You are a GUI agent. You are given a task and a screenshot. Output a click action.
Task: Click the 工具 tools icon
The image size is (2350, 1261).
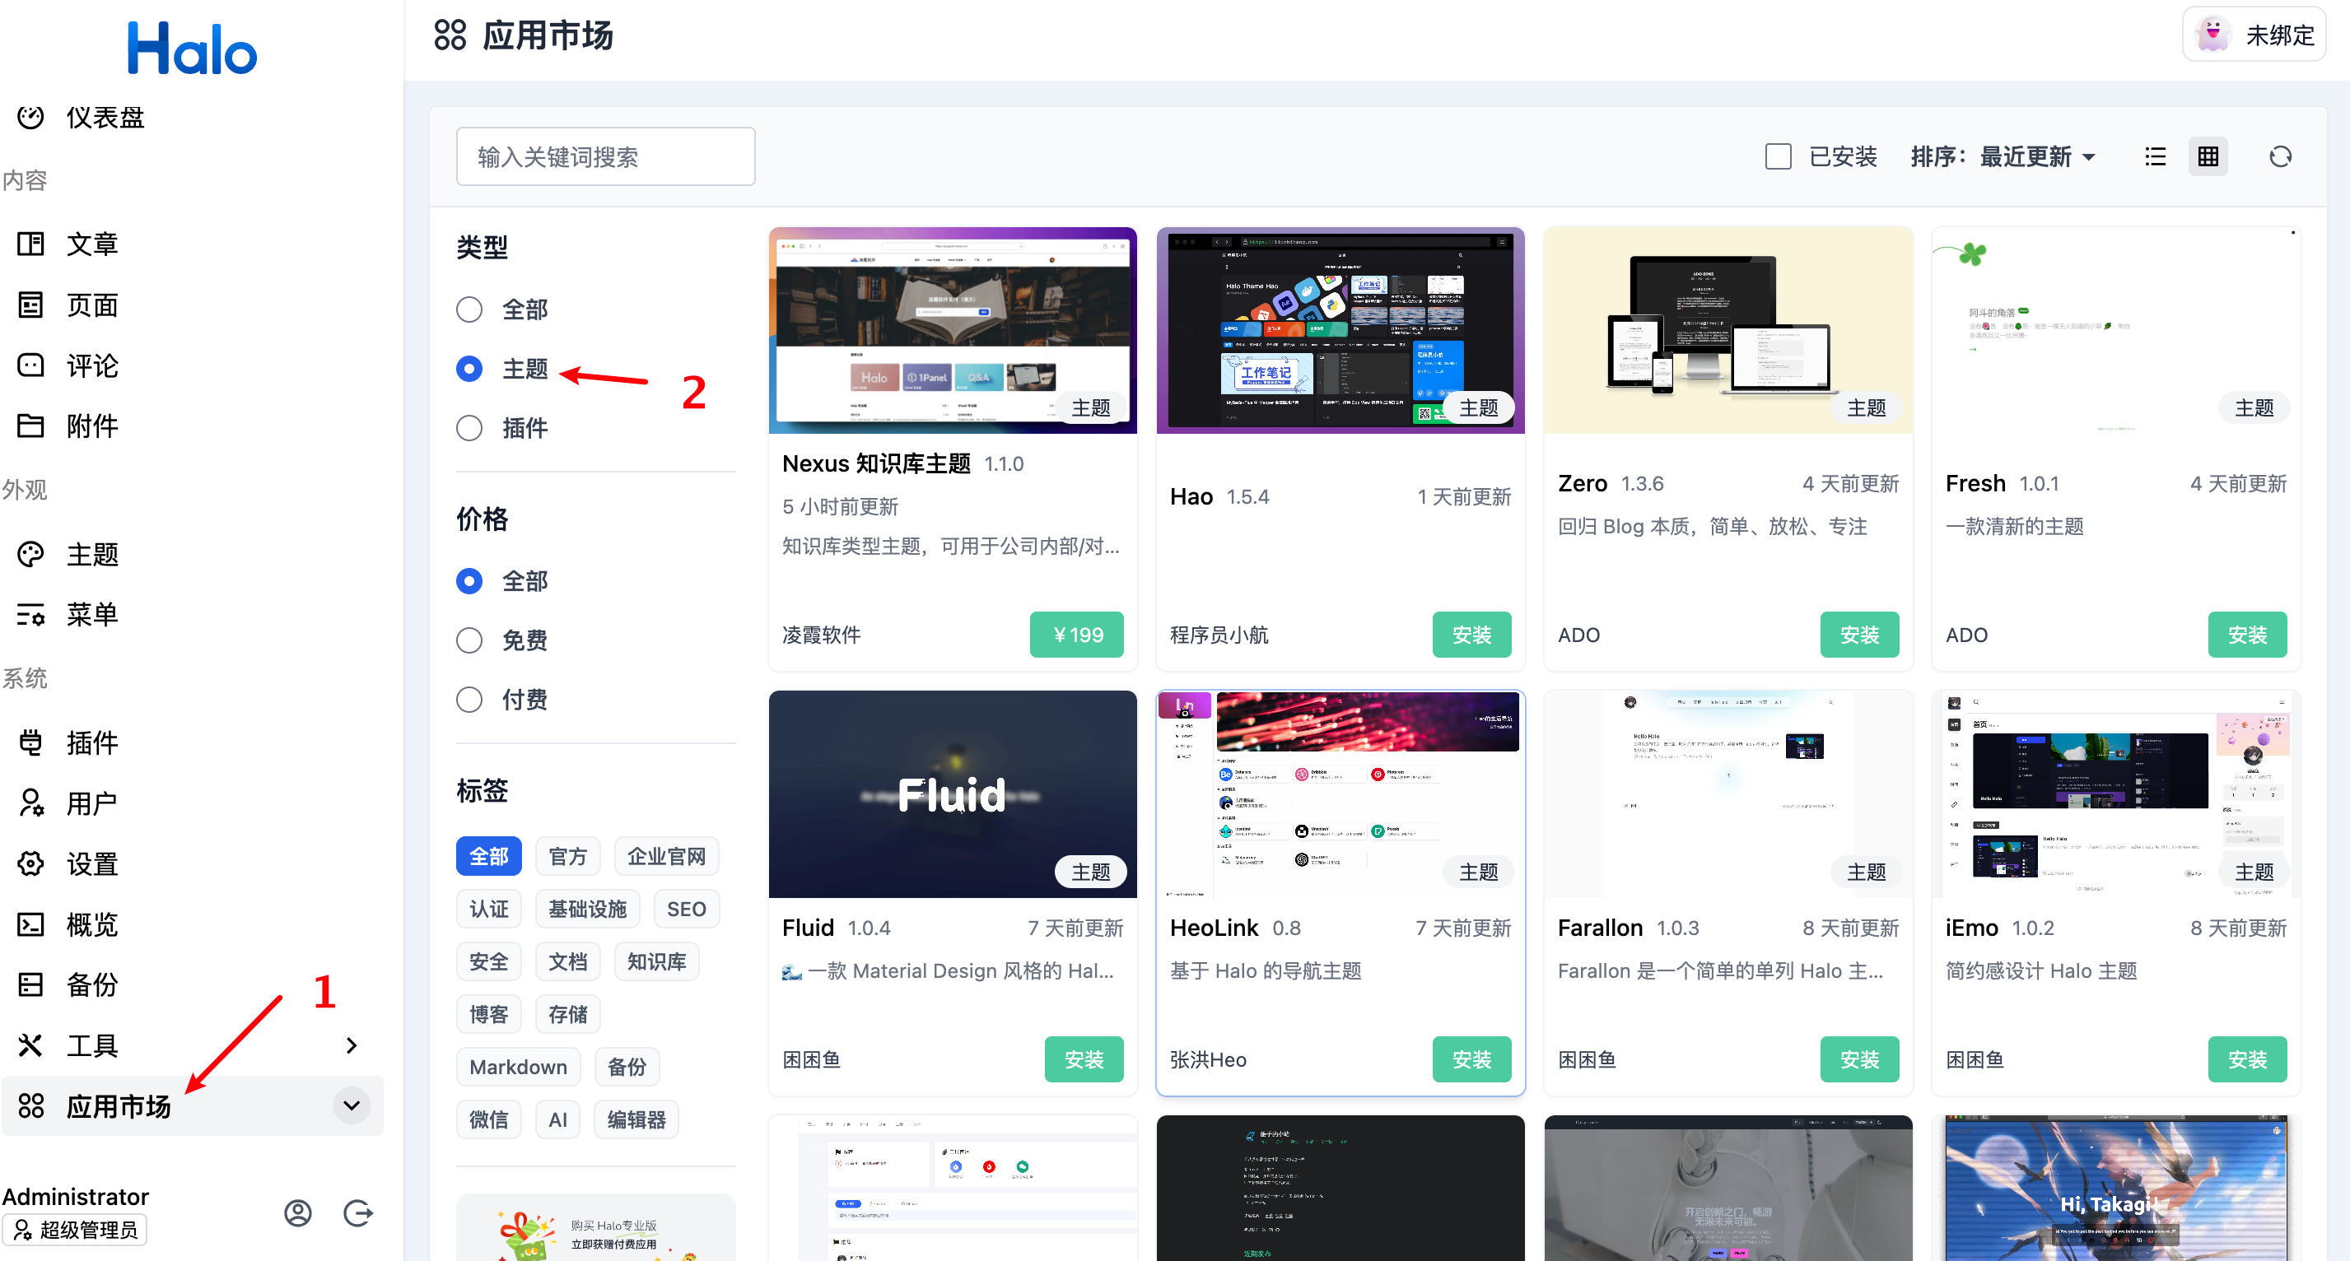(31, 1045)
